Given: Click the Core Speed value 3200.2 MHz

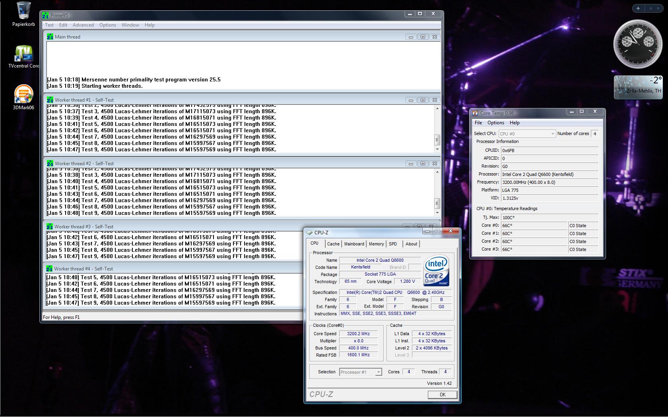Looking at the screenshot, I should coord(358,334).
